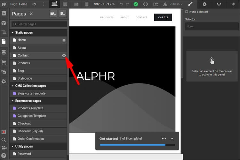Screen dimensions: 240x160
Task: Open project Settings gear in left sidebar
Action: (4, 81)
